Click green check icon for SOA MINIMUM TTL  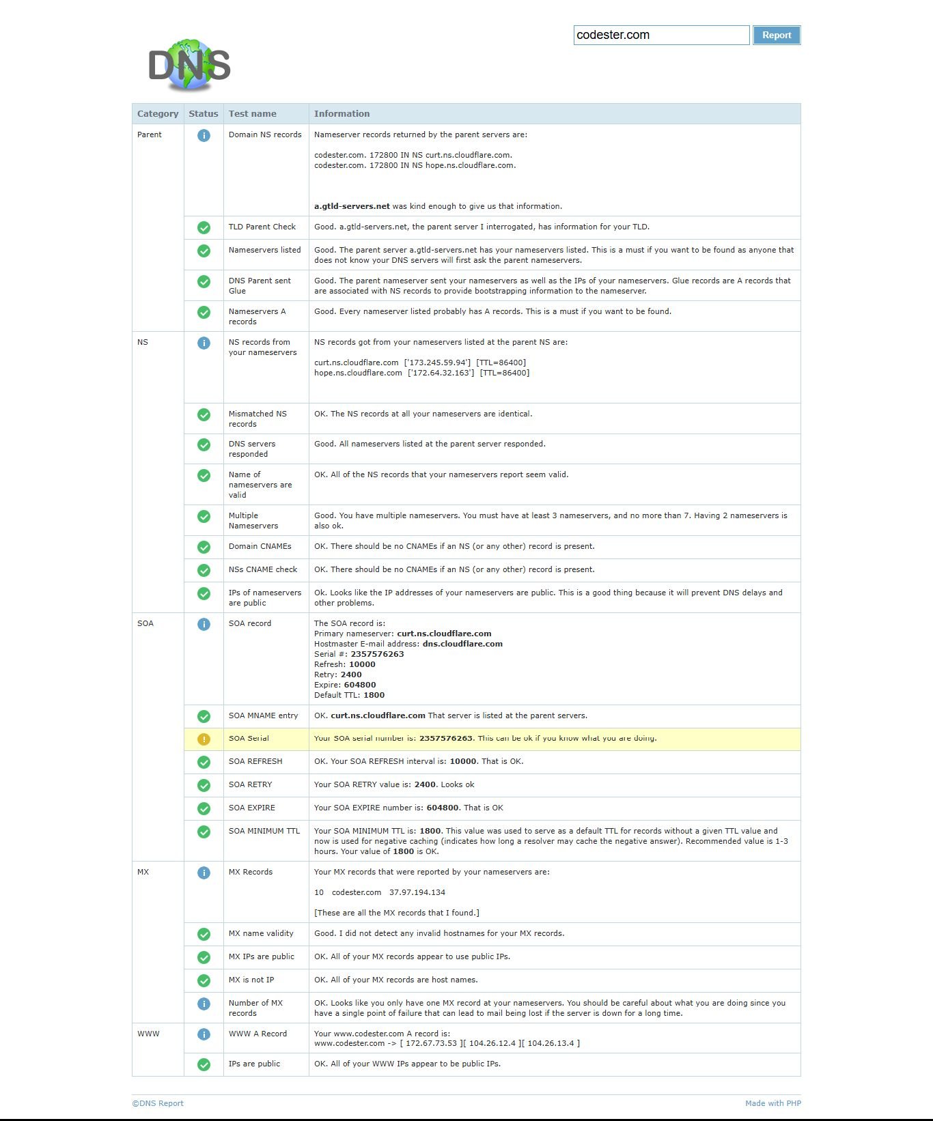204,832
